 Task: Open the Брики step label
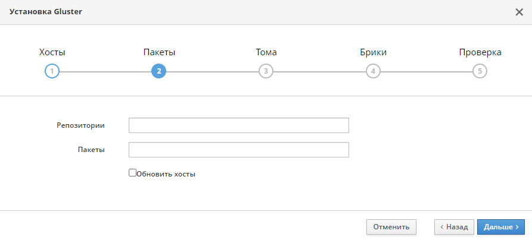[373, 52]
